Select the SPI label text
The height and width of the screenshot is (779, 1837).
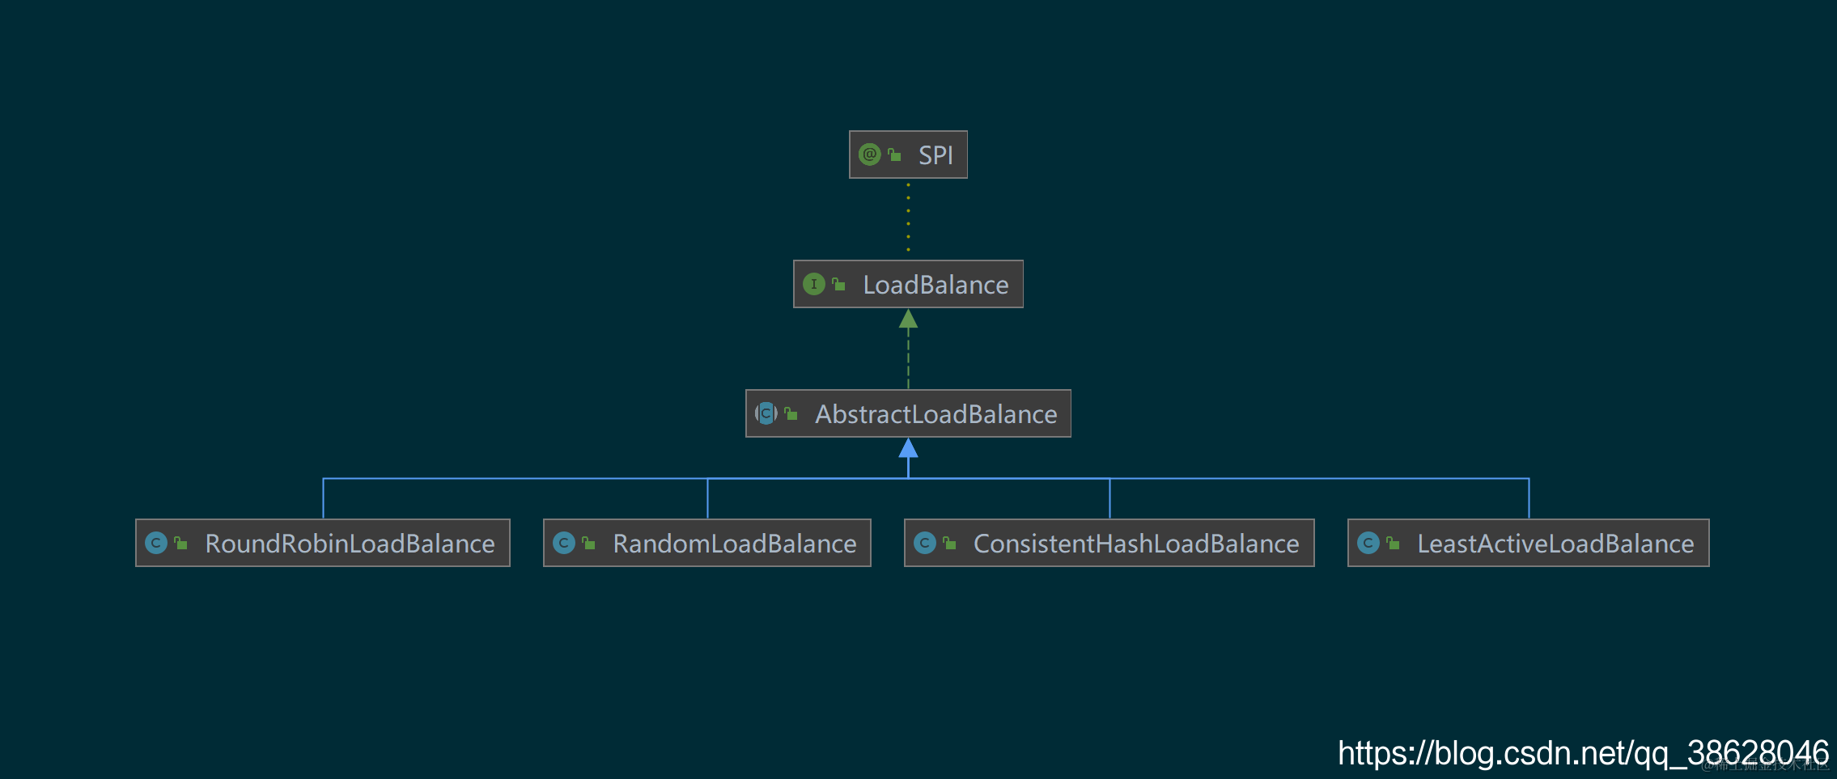coord(935,155)
